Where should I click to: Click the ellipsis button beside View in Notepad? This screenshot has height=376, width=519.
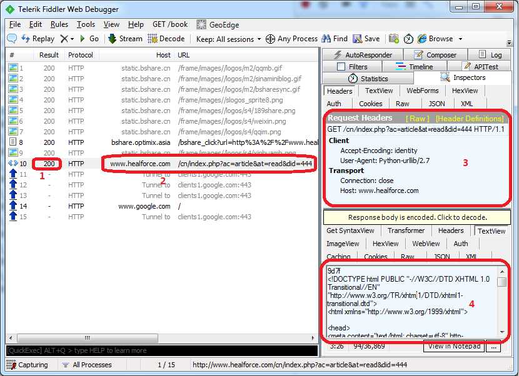point(493,346)
